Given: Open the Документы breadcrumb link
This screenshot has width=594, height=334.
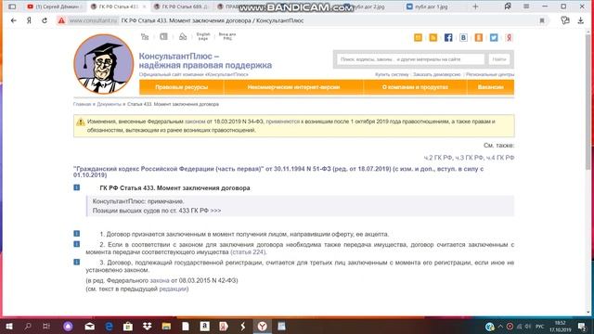Looking at the screenshot, I should click(x=110, y=104).
